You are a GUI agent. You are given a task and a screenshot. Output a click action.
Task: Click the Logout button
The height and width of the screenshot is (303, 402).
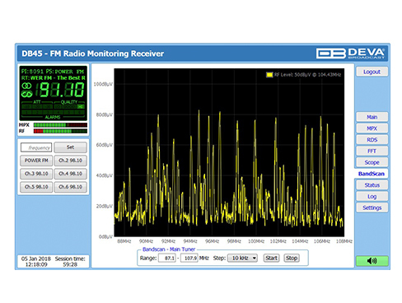pos(372,72)
